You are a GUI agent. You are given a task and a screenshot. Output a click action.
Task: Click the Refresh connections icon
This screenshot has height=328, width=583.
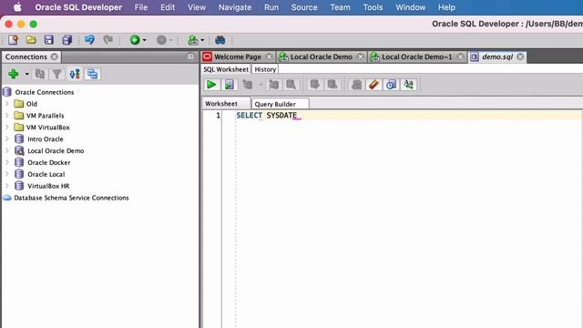pos(40,74)
